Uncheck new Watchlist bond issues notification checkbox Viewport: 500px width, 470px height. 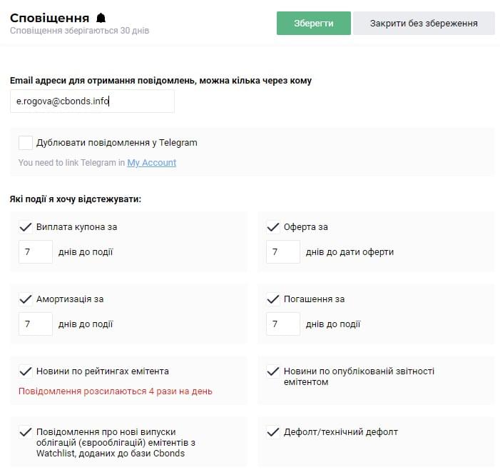(26, 432)
